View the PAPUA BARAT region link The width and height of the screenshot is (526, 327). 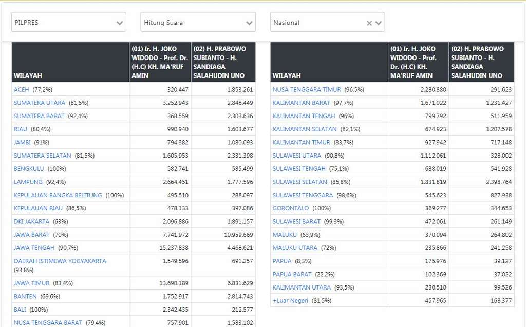tap(292, 274)
